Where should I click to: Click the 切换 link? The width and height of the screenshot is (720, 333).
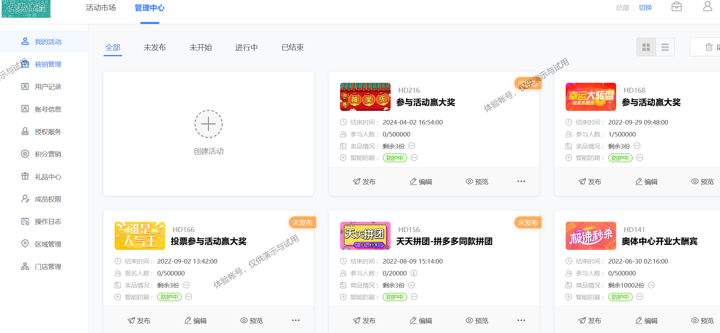645,7
